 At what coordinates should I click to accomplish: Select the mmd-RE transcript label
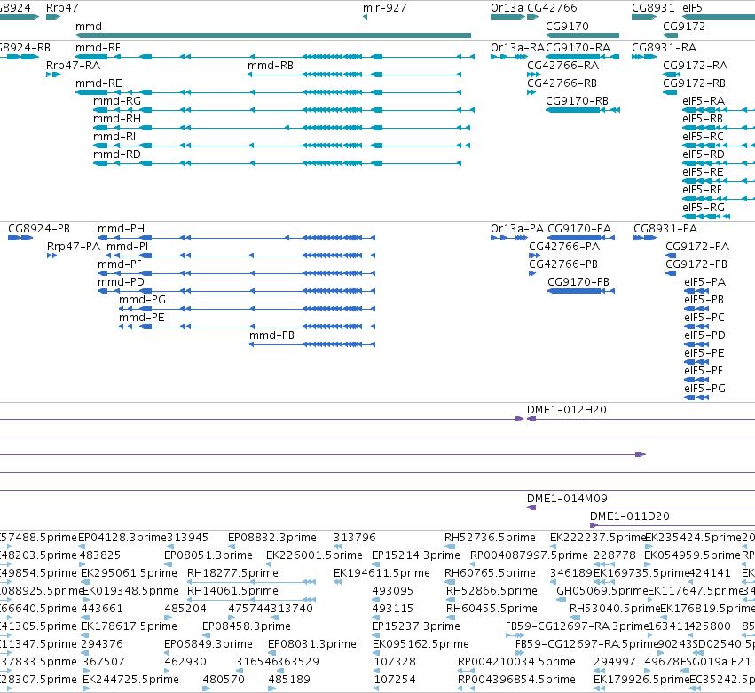98,83
